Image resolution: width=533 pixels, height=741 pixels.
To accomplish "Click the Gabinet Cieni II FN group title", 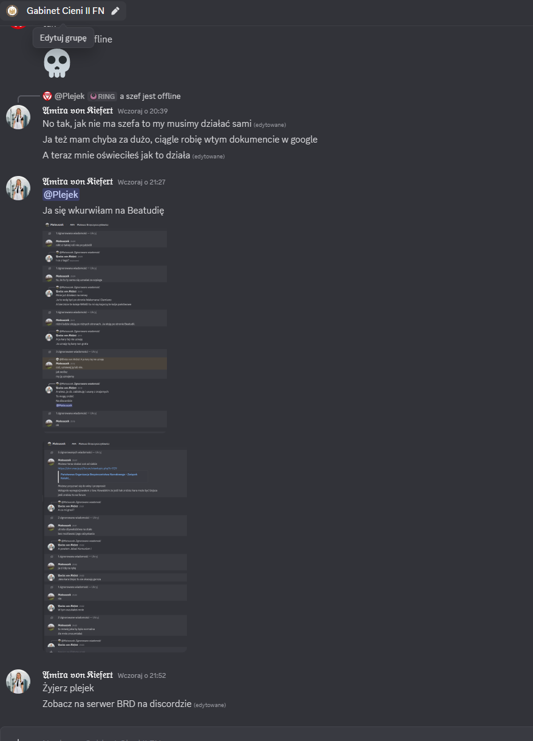I will pos(66,11).
